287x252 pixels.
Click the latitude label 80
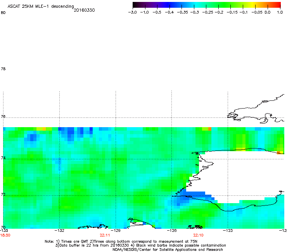3,13
